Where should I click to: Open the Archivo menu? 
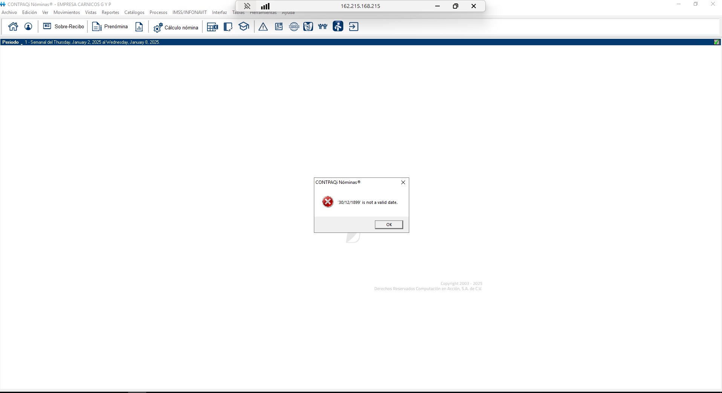point(9,12)
